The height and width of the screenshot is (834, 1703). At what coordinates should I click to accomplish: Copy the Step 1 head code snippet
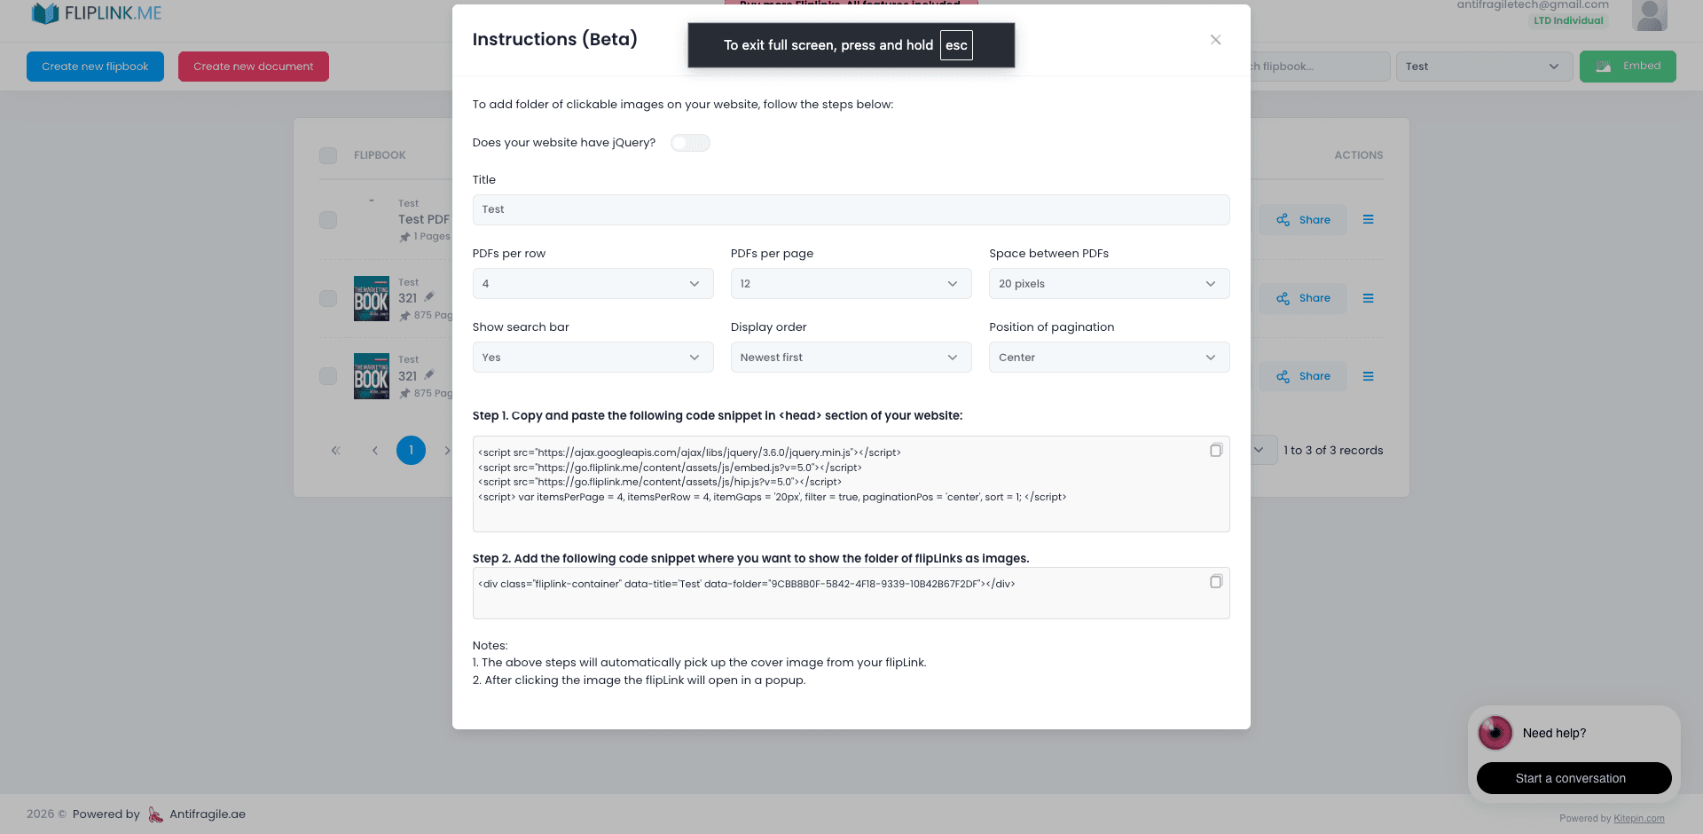(x=1215, y=450)
